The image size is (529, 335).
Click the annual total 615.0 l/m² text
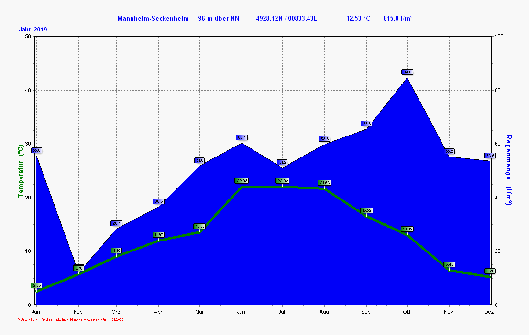[398, 18]
